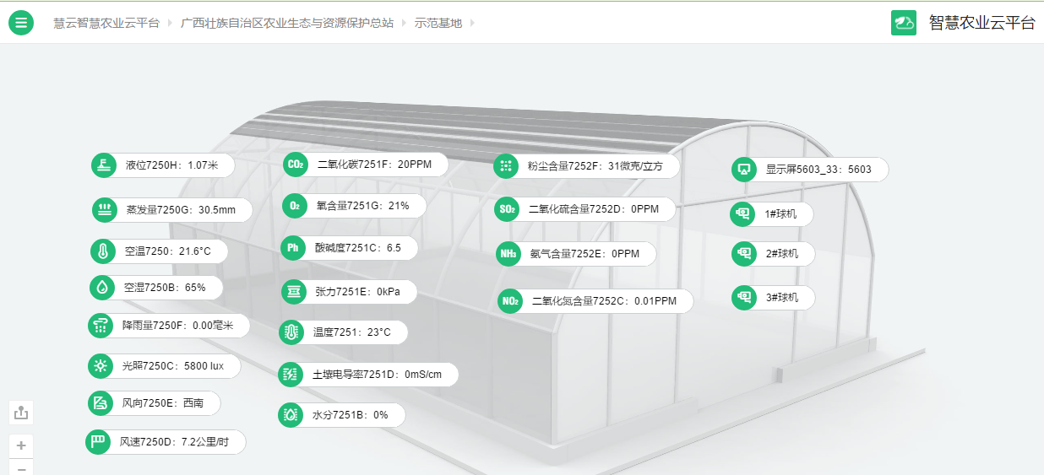Screen dimensions: 1044x475
Task: Zoom in with the plus button
Action: [21, 445]
